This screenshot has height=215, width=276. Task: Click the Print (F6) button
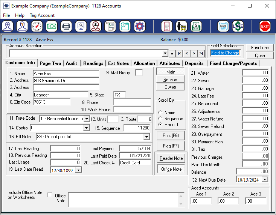[171, 135]
